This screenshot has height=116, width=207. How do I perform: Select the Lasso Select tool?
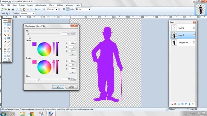(x=5, y=28)
